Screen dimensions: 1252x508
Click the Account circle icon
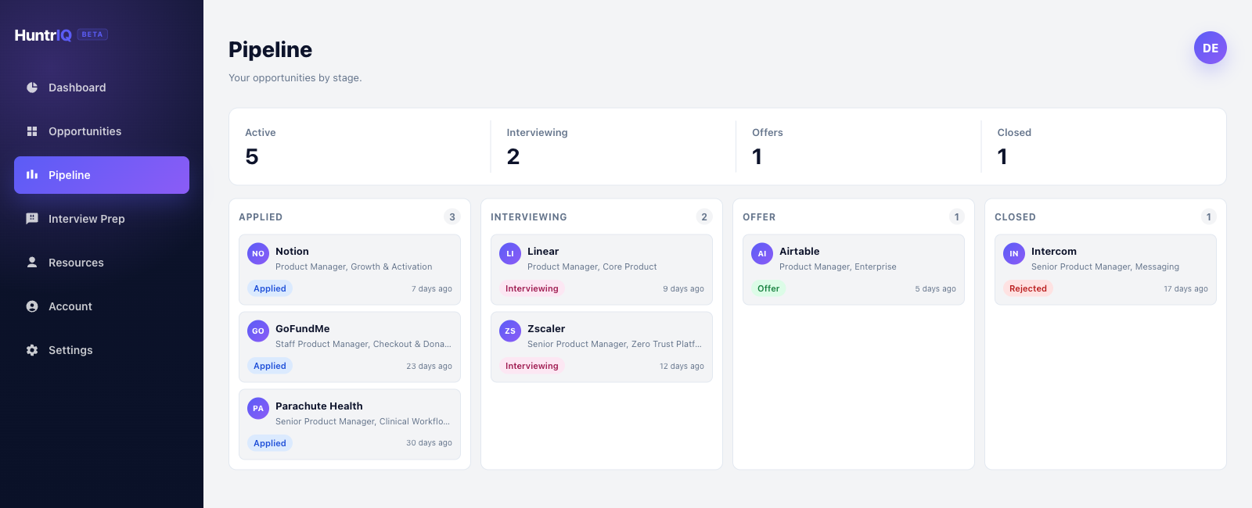coord(32,306)
